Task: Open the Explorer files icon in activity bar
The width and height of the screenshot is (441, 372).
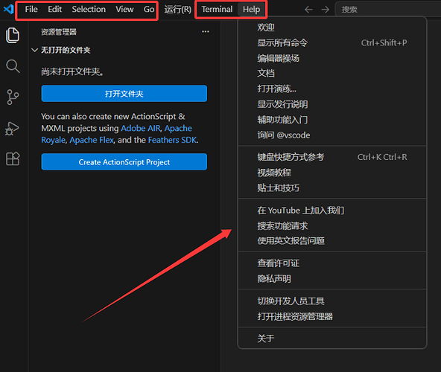Action: click(x=13, y=36)
